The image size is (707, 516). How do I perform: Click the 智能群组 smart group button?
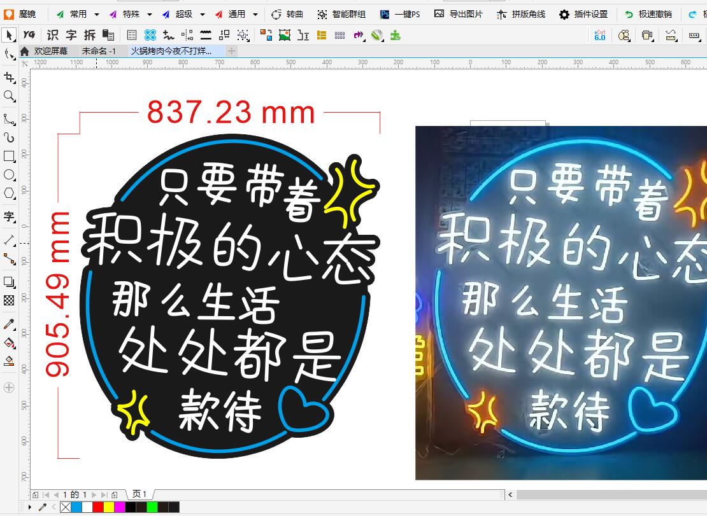(x=341, y=15)
